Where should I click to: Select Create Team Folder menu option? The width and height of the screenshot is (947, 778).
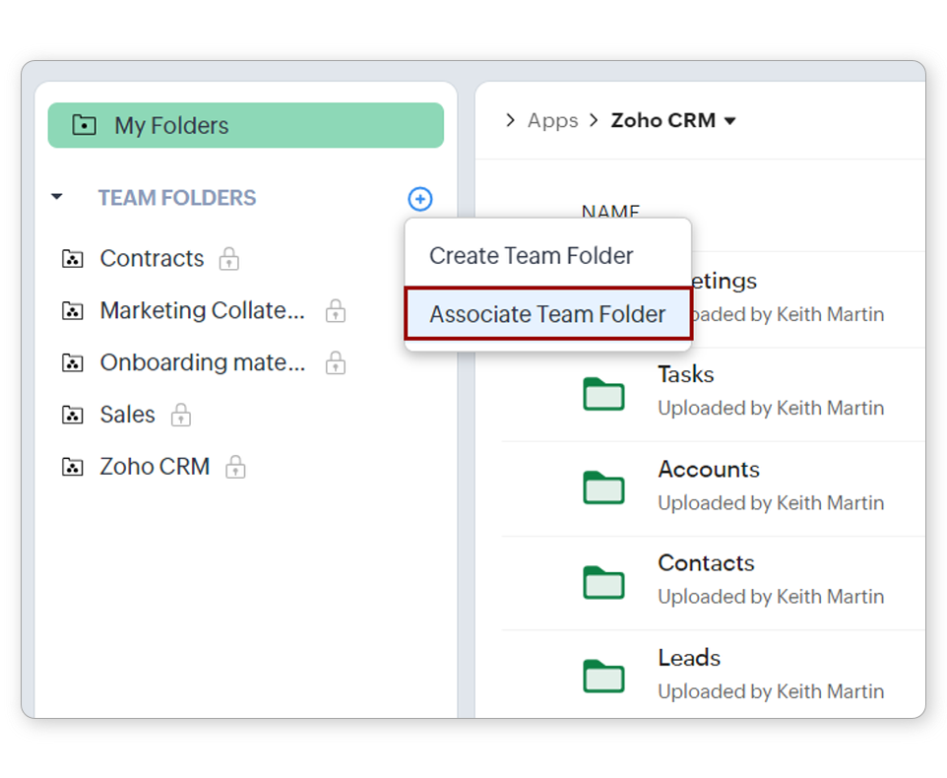pyautogui.click(x=532, y=256)
